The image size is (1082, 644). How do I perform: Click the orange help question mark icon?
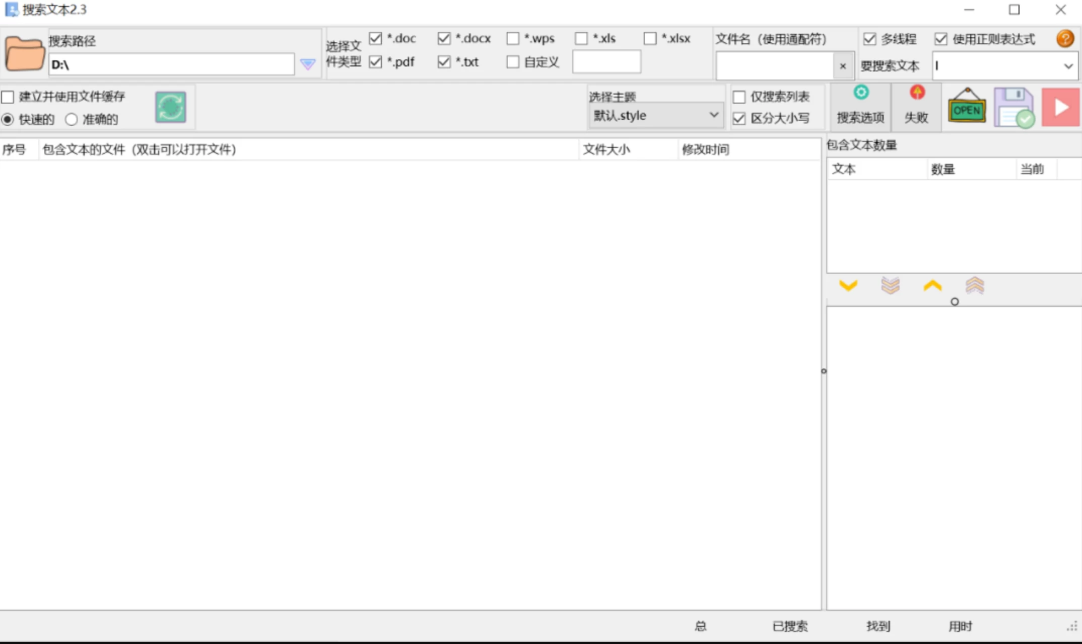(x=1065, y=39)
